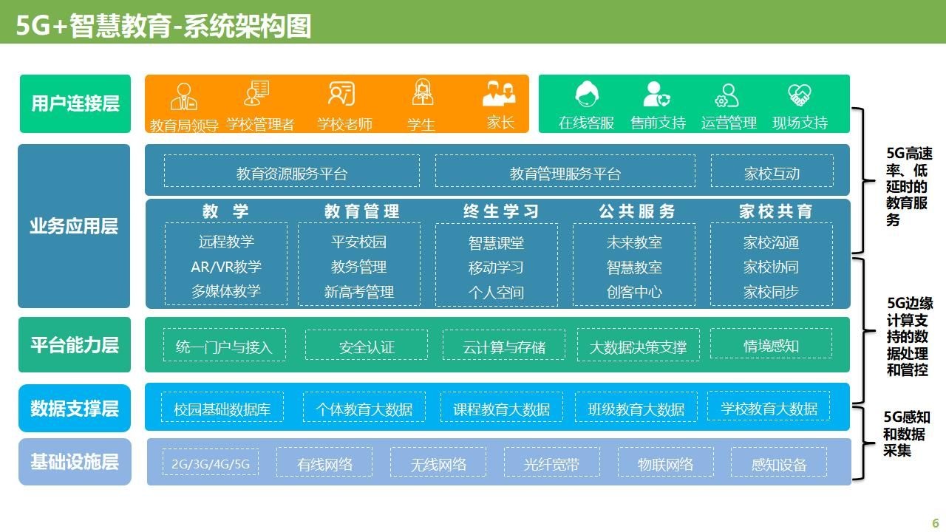This screenshot has height=532, width=946.
Task: Select the 学校教育大数据 box
Action: pos(769,407)
